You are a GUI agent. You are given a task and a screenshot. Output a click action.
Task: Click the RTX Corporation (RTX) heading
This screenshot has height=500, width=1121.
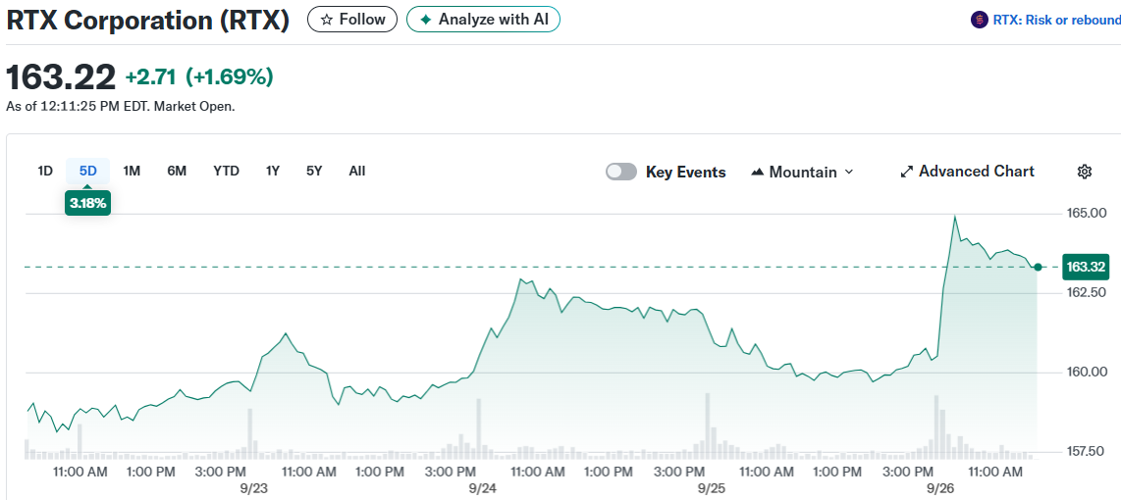[148, 21]
